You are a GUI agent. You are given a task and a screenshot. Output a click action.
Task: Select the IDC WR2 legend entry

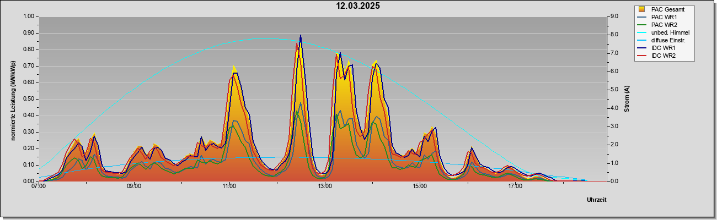pos(664,56)
